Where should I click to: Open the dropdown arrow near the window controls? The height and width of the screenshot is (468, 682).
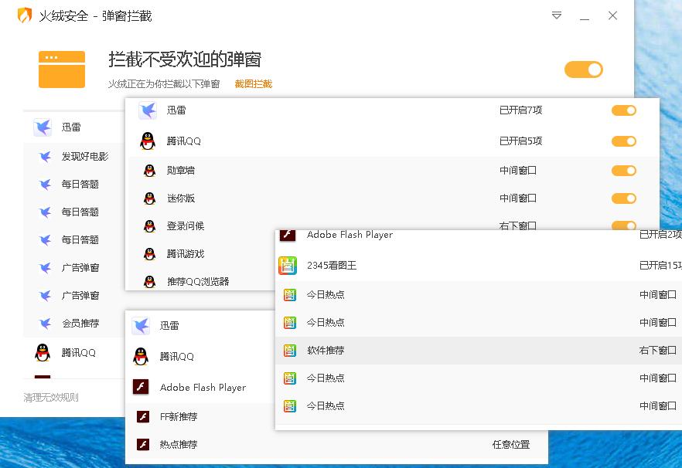[557, 15]
